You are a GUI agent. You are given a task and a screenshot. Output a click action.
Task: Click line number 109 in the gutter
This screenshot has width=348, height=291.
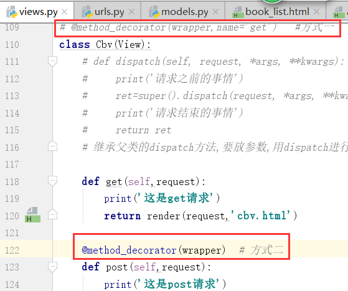12,27
